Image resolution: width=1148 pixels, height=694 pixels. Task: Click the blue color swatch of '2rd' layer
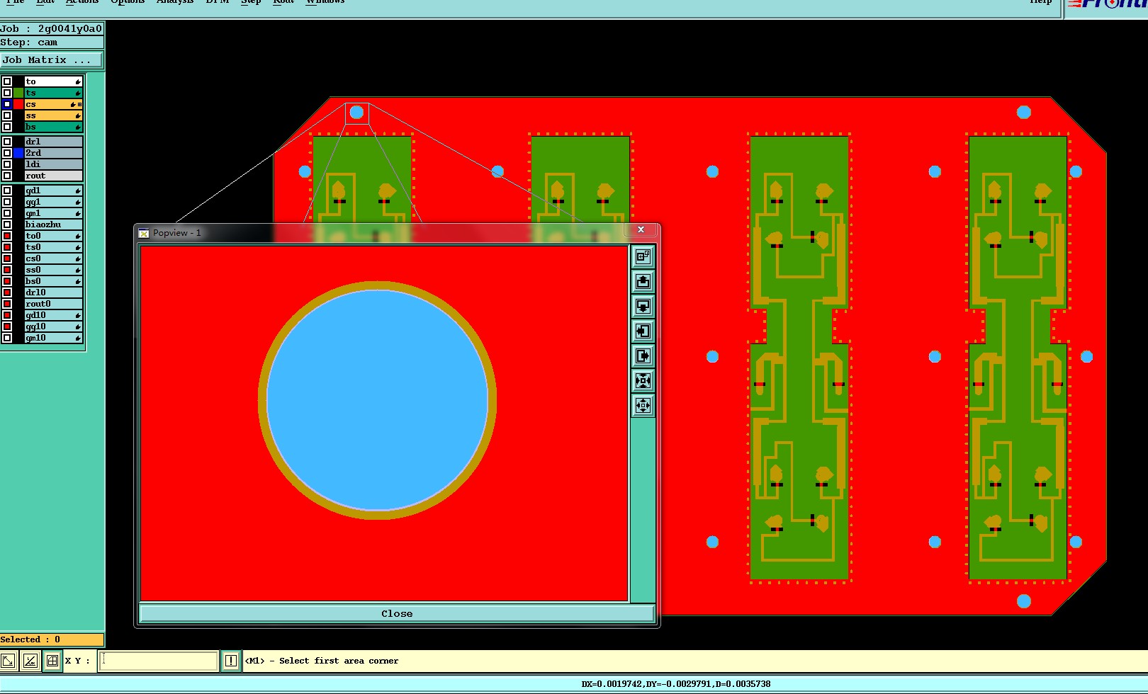[18, 153]
